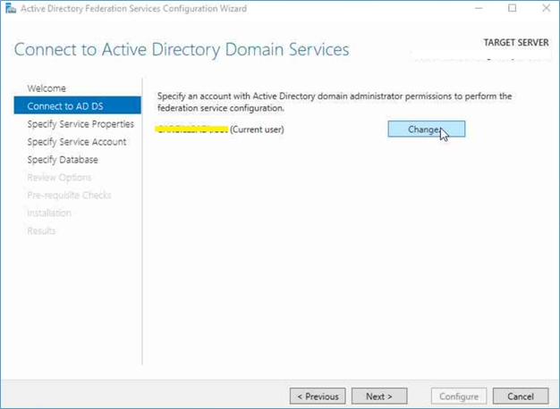Go to the Next wizard page
The image size is (560, 409).
[x=379, y=396]
